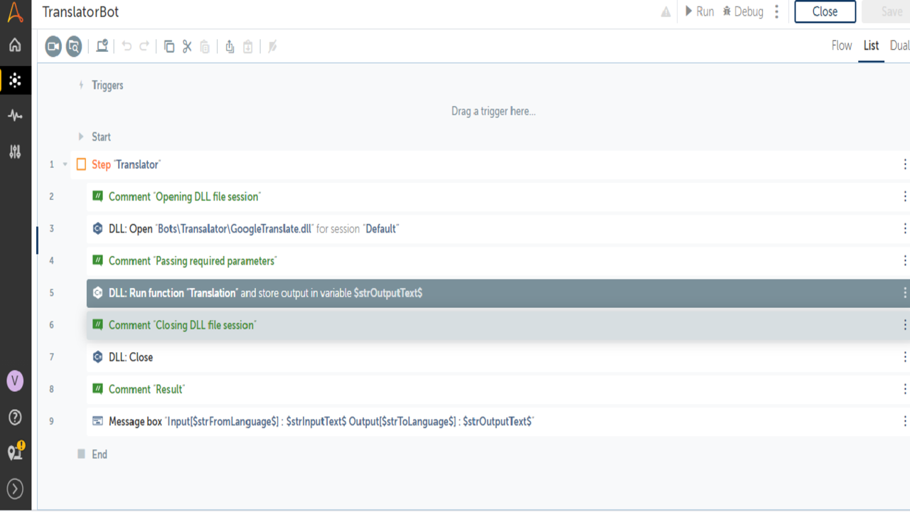Click the DLL icon on Open GoogleTranslate.dll row

(98, 229)
